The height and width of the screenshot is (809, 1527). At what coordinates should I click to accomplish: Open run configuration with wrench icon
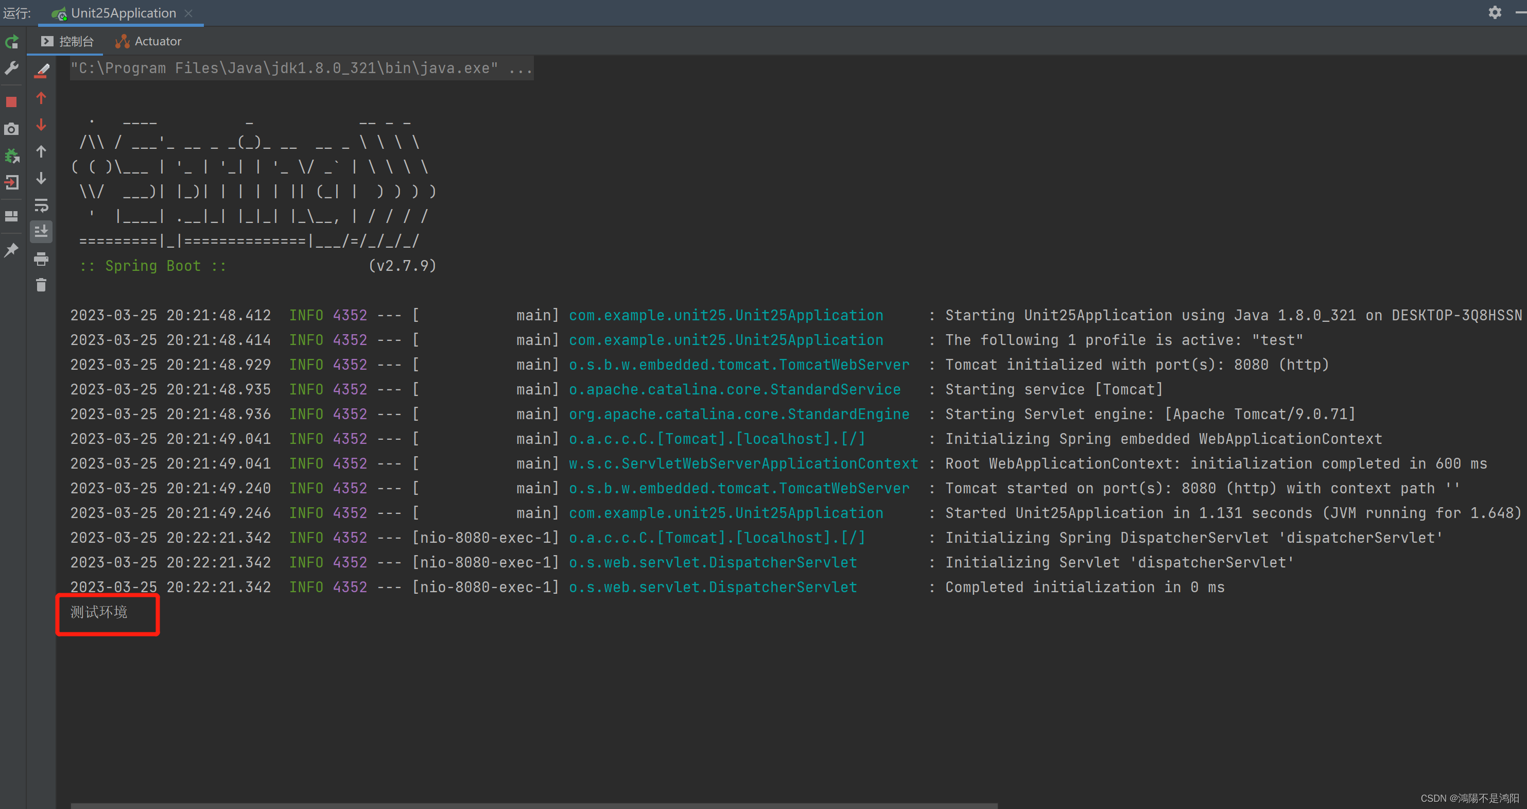[x=11, y=68]
